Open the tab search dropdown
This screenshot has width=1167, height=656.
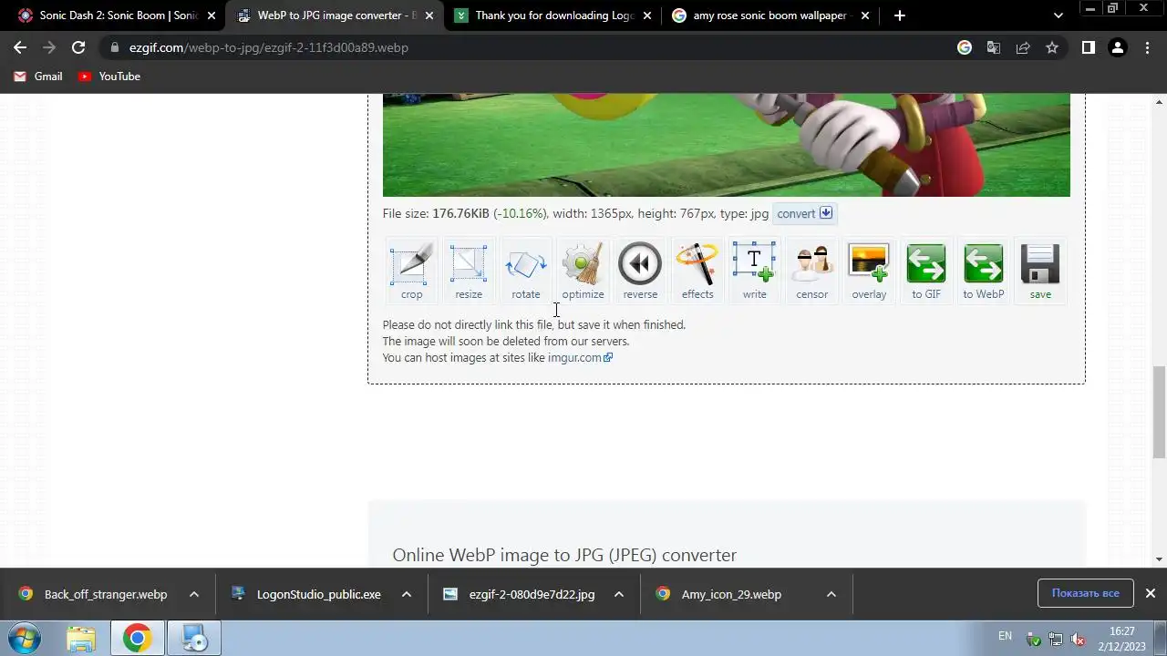pyautogui.click(x=1058, y=15)
